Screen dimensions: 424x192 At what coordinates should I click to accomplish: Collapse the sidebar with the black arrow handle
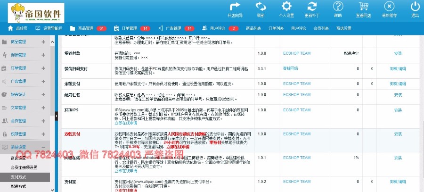pyautogui.click(x=57, y=116)
